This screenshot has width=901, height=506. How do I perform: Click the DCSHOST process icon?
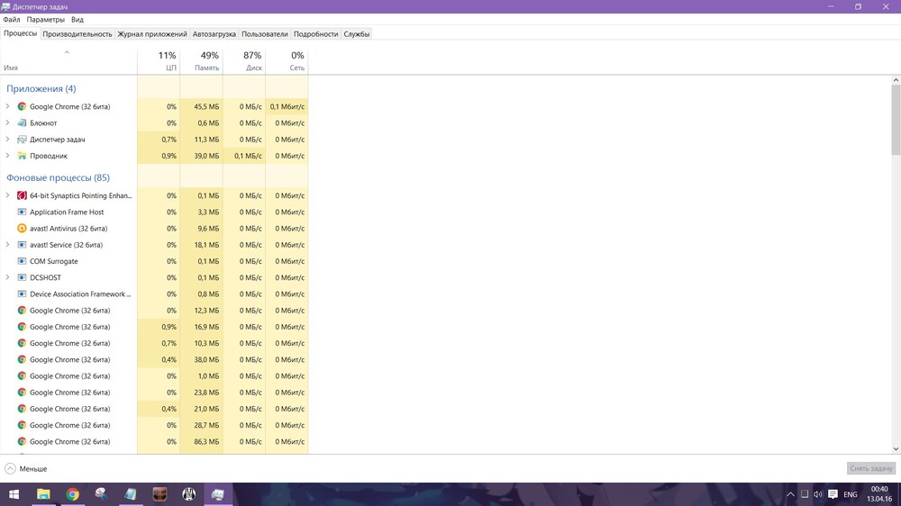coord(22,277)
